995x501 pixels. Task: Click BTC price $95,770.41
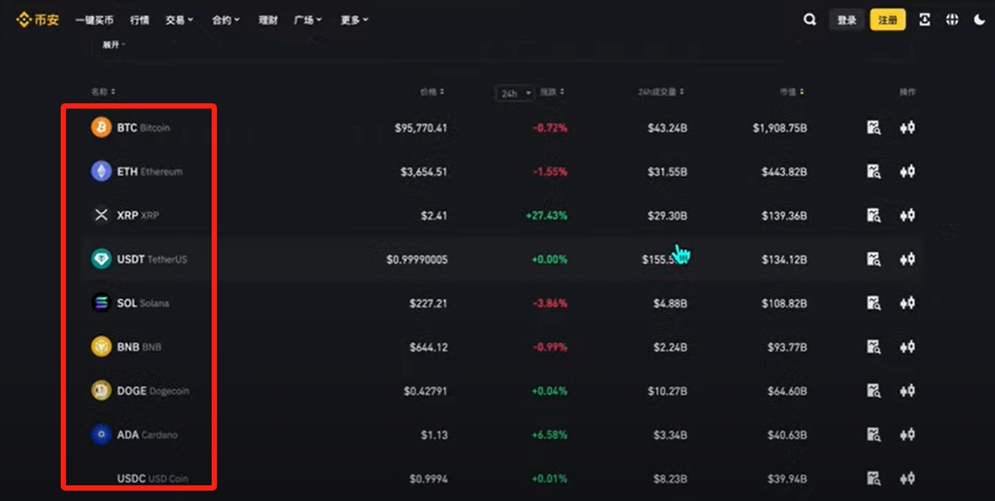pos(421,128)
